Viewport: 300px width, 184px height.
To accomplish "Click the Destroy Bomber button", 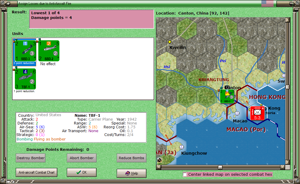I will pyautogui.click(x=31, y=158).
